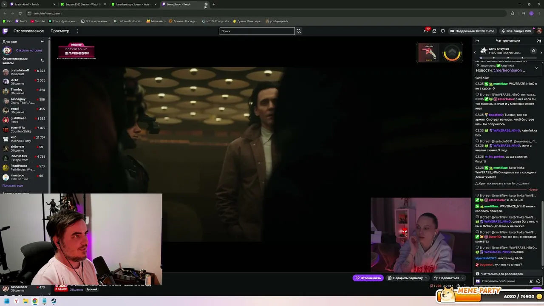Open the Bits celebration icon in chat input

tap(531, 281)
